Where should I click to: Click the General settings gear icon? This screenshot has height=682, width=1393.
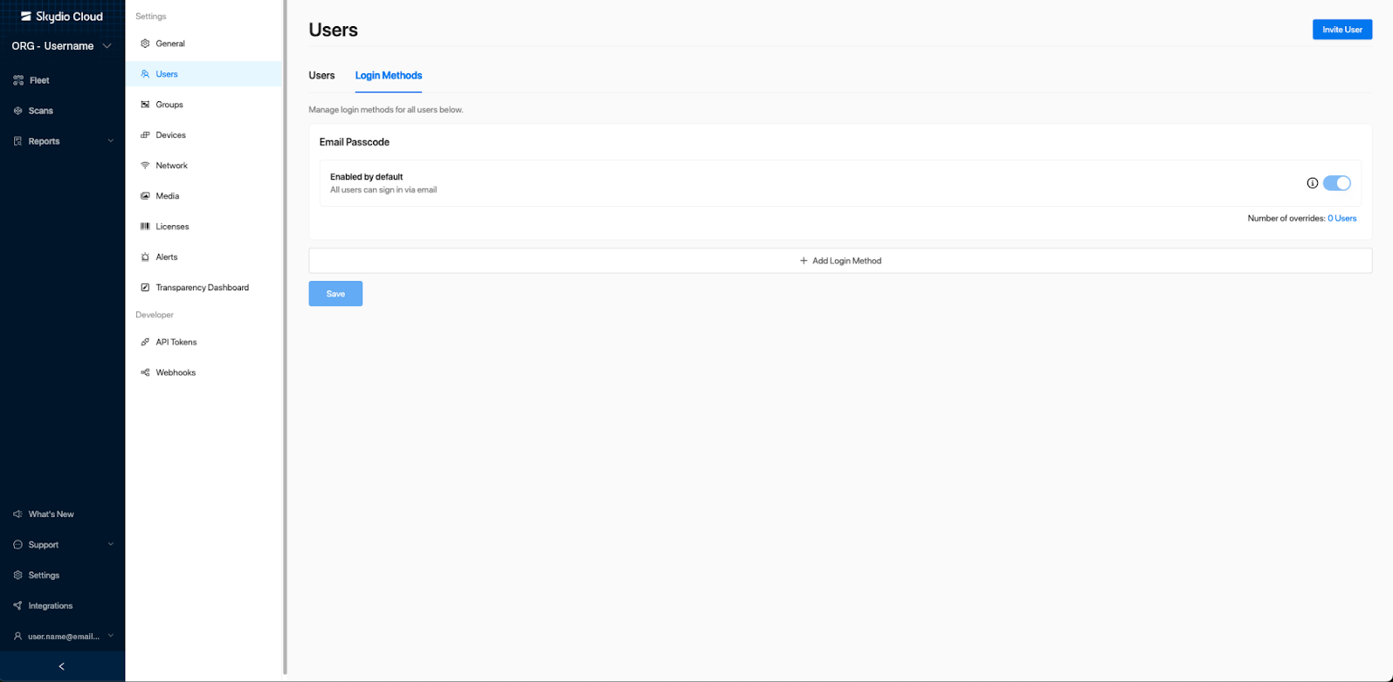click(x=145, y=44)
